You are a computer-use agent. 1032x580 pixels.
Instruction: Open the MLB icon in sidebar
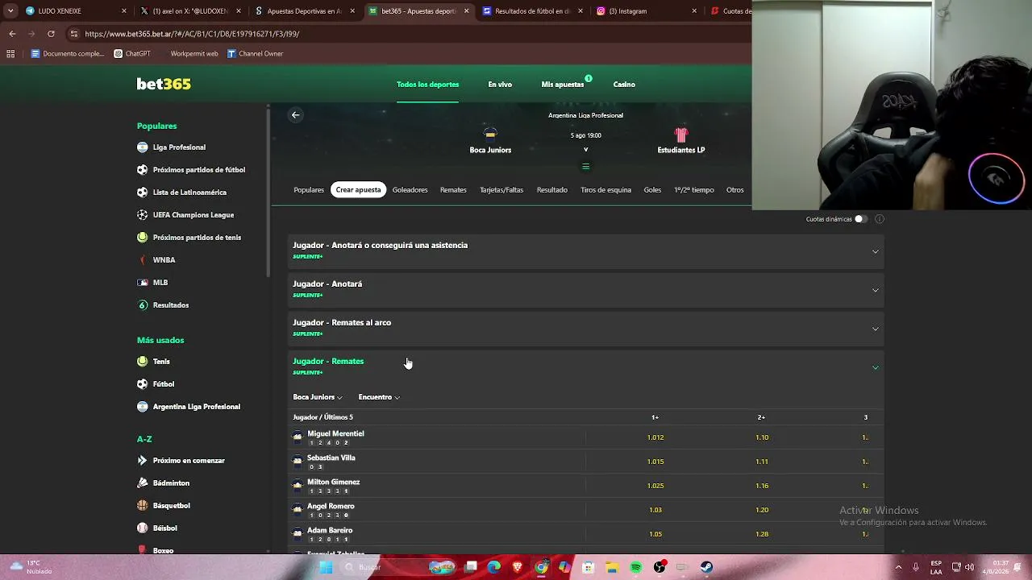[143, 283]
